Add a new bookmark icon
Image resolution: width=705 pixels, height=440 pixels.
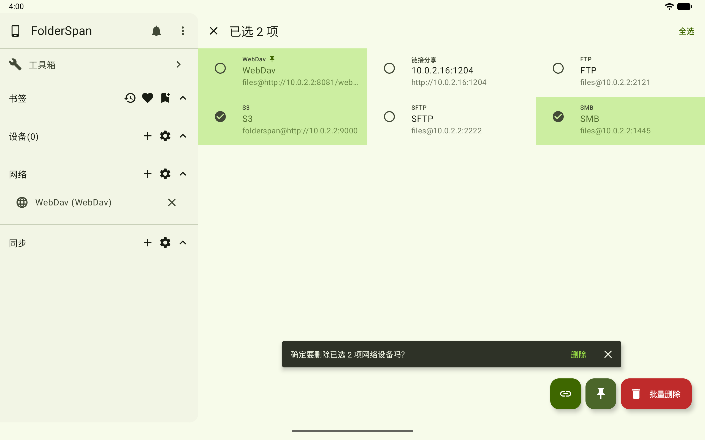[x=166, y=98]
